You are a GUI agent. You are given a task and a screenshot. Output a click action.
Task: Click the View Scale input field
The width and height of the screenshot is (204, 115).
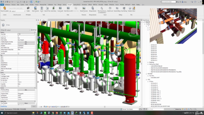pos(26,34)
